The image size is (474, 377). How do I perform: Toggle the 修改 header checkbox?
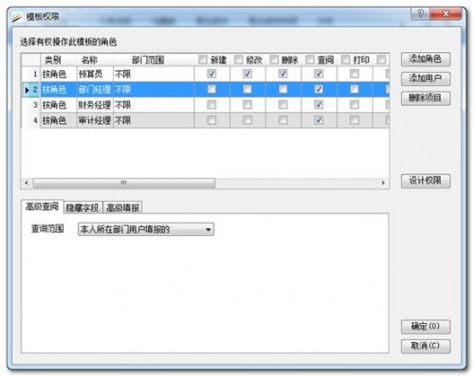pyautogui.click(x=239, y=60)
